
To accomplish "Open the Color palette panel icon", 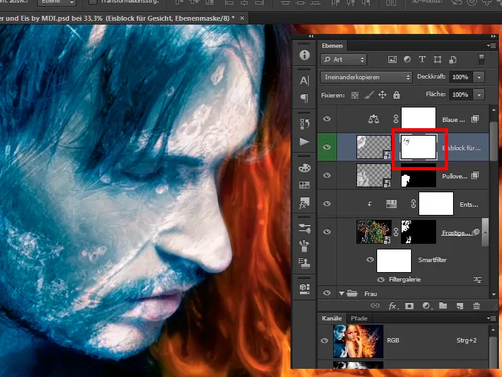I will (304, 168).
